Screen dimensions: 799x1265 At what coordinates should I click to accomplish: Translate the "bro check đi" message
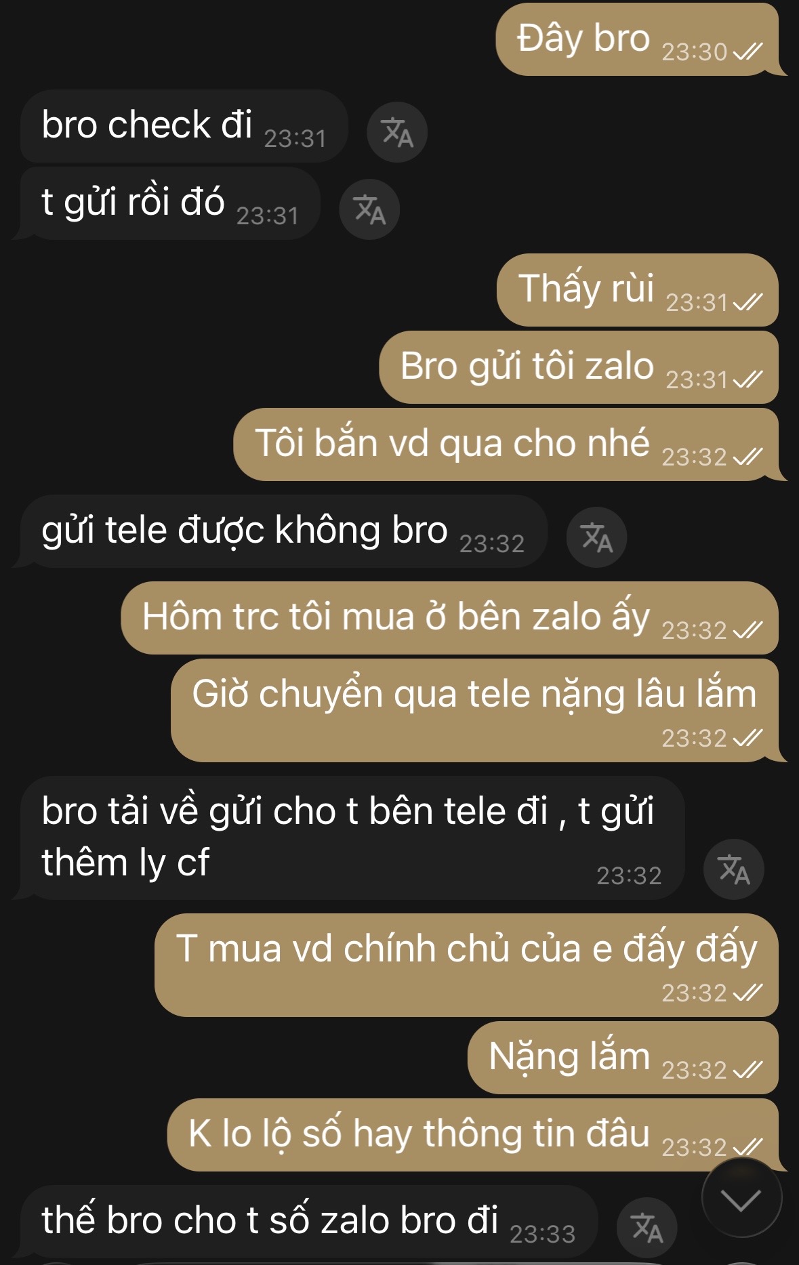click(x=396, y=132)
